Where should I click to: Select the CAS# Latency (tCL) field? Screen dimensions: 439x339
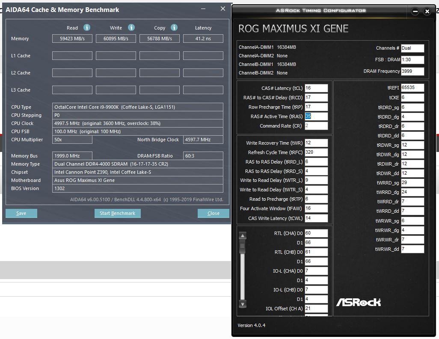316,88
